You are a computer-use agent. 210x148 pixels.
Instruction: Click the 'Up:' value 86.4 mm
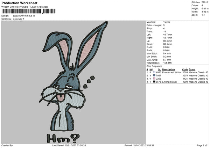[x=168, y=41]
